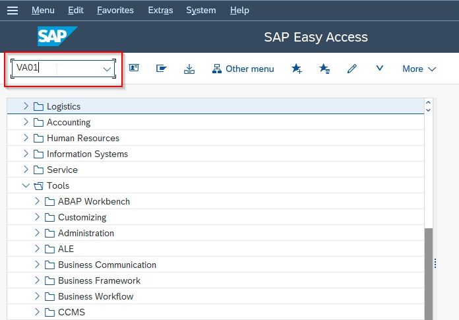459x320 pixels.
Task: Select the Information Systems row text
Action: 87,154
